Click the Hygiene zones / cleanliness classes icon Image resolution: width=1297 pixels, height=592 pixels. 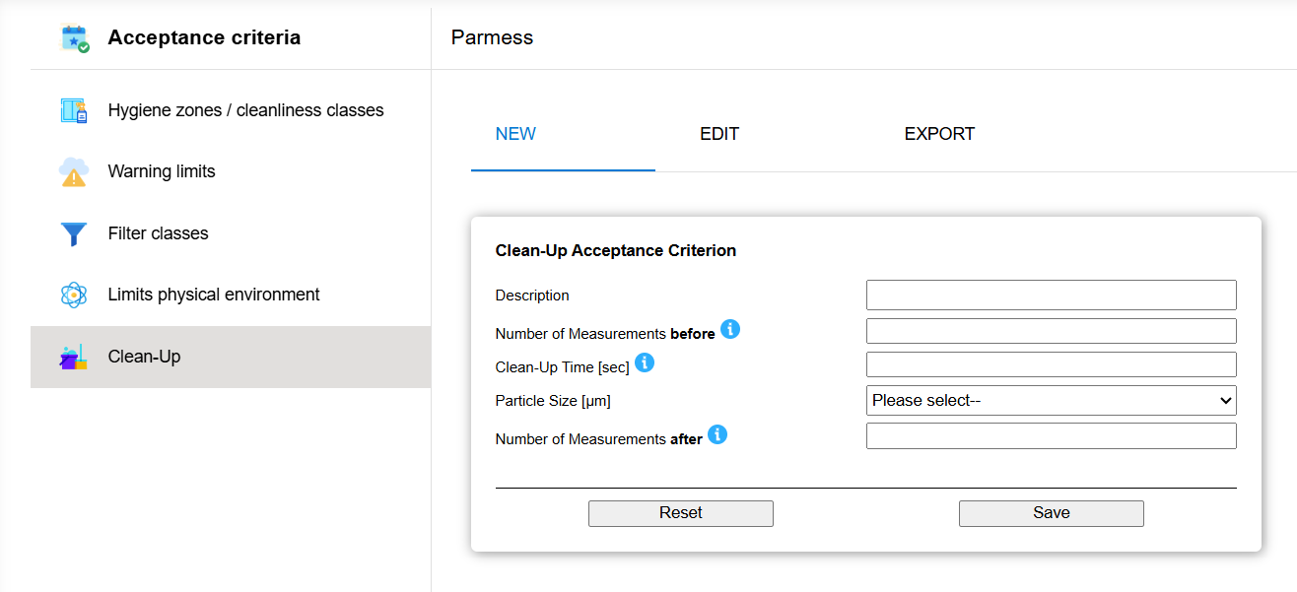(x=72, y=109)
